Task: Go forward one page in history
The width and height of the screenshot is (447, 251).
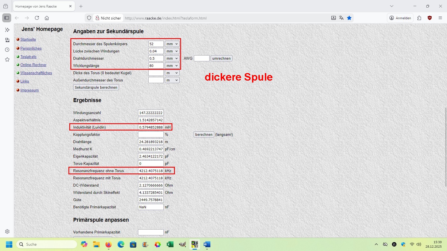Action: [x=27, y=18]
